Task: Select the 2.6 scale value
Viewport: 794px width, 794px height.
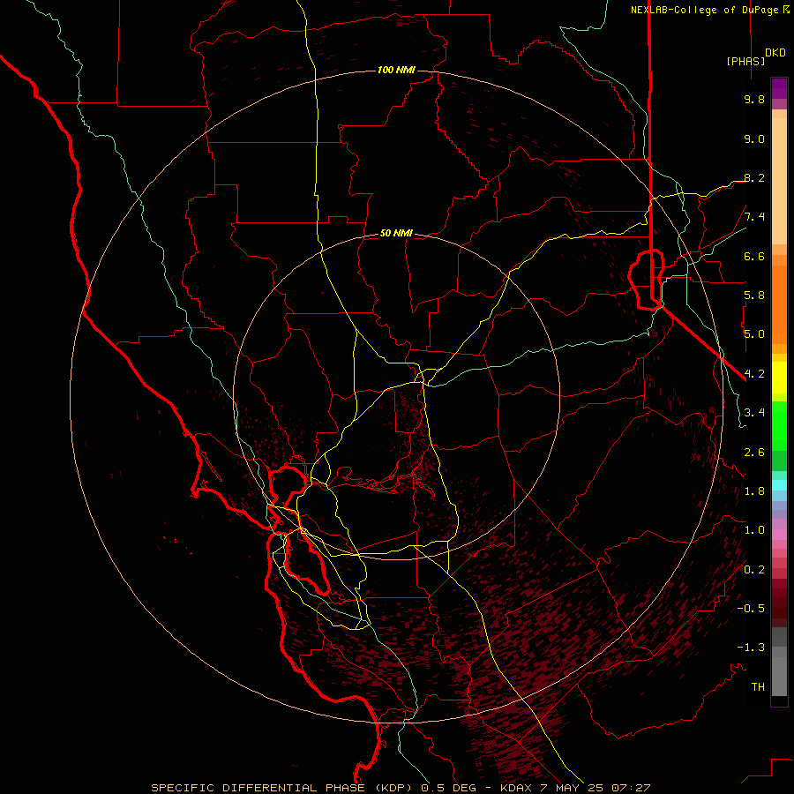Action: click(754, 453)
